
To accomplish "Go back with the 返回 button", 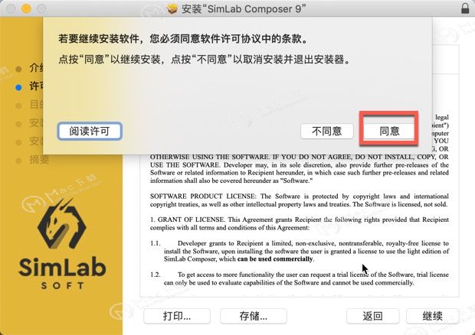I will coord(372,316).
